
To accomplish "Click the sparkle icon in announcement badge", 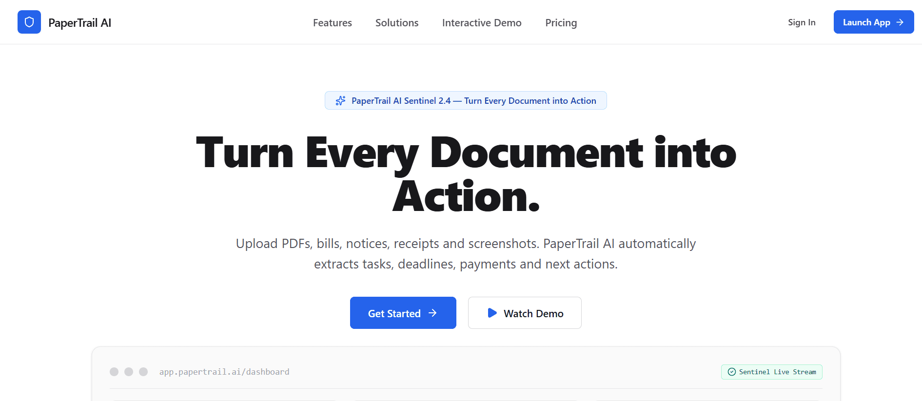I will coord(340,100).
